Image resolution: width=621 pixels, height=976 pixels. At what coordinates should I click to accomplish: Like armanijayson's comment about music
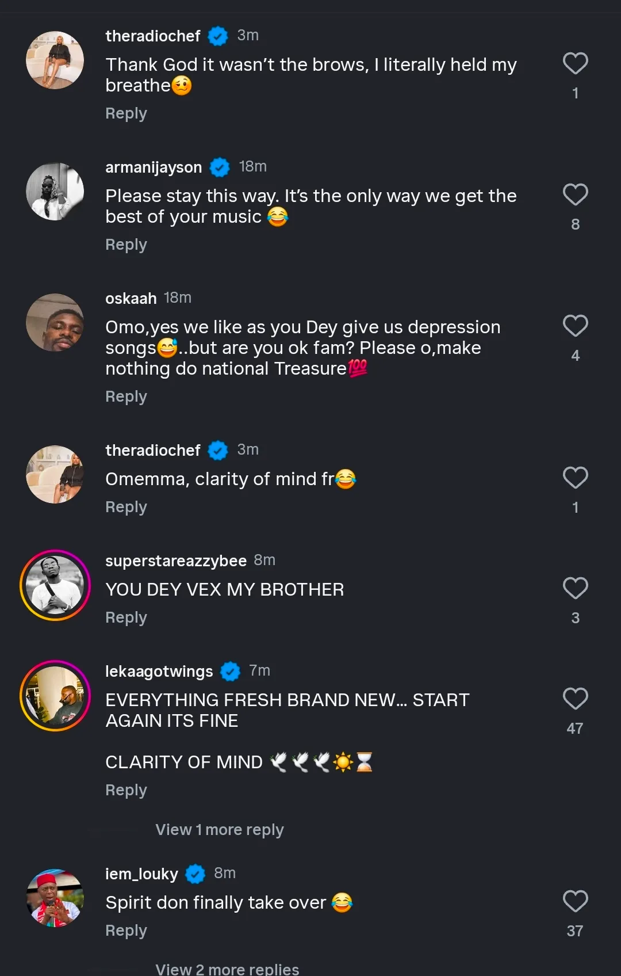[575, 195]
